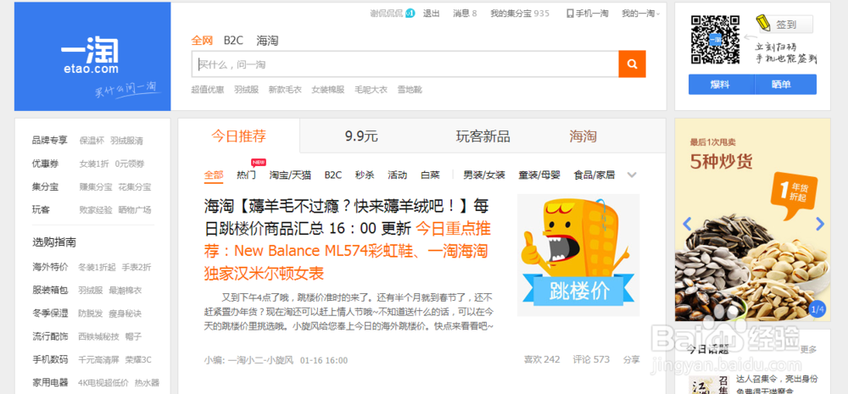This screenshot has height=394, width=848.
Task: Filter by 淘宝/天猫 category
Action: tap(290, 175)
